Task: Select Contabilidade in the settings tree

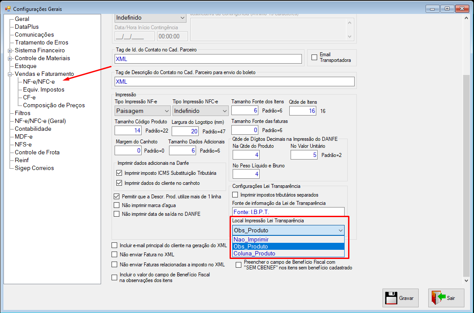Action: [33, 129]
